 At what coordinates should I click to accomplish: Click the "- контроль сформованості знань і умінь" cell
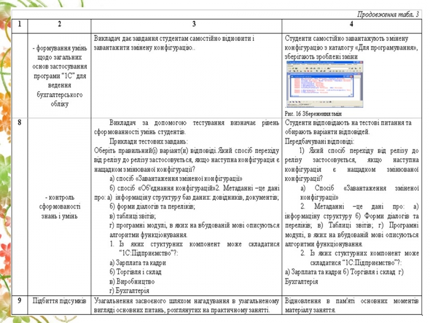point(59,207)
